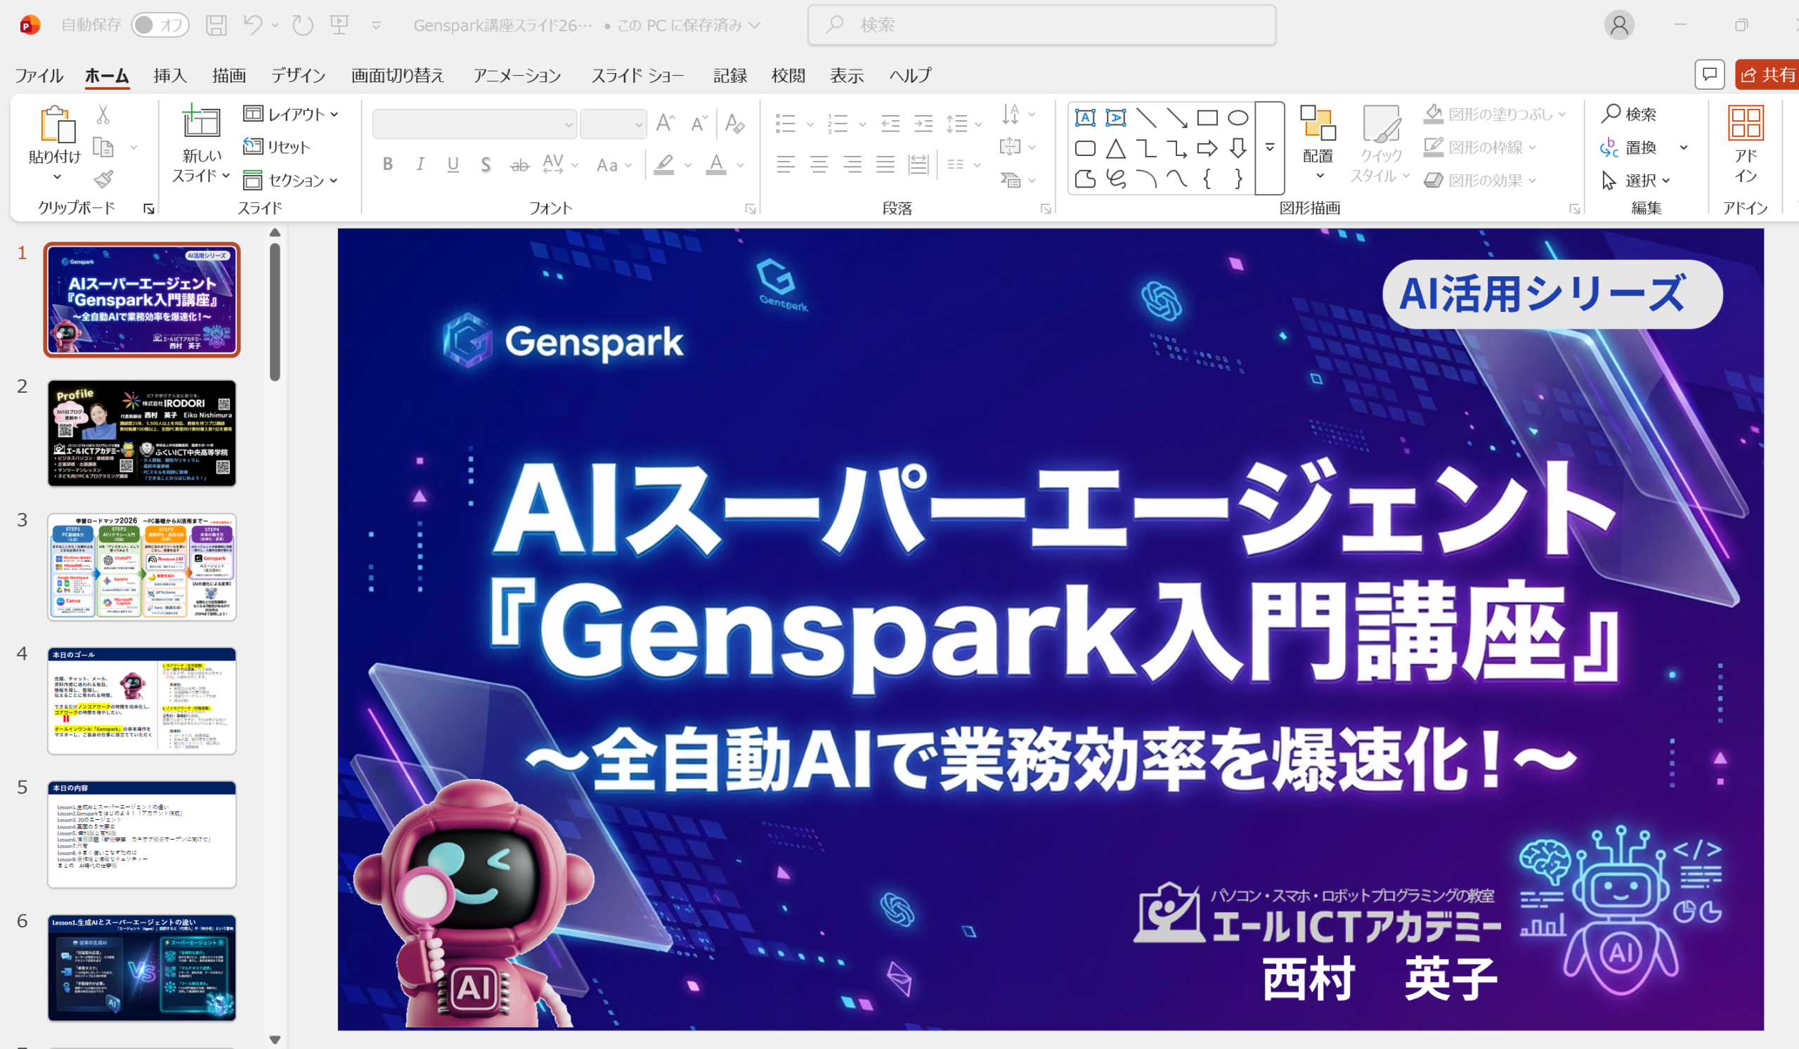Toggle bold formatting button
The height and width of the screenshot is (1049, 1799).
[x=388, y=165]
